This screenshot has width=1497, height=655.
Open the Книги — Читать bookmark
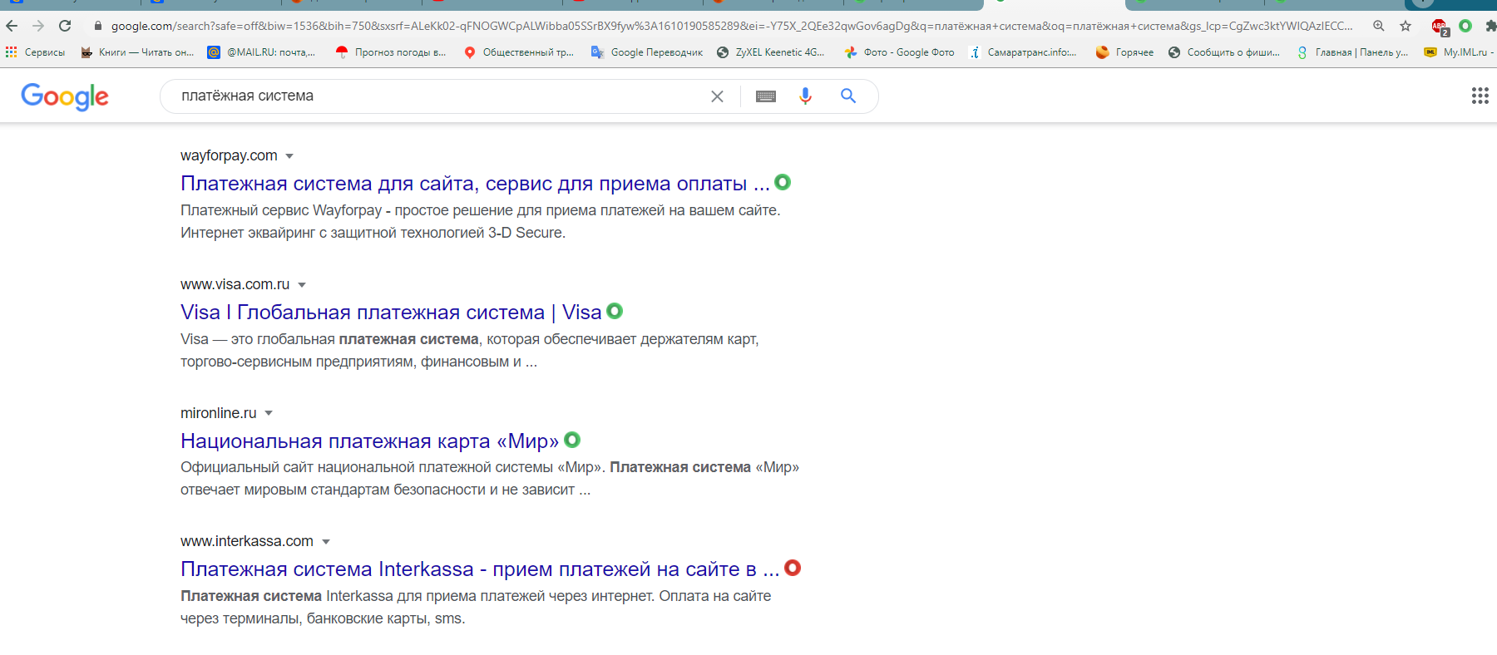point(137,52)
